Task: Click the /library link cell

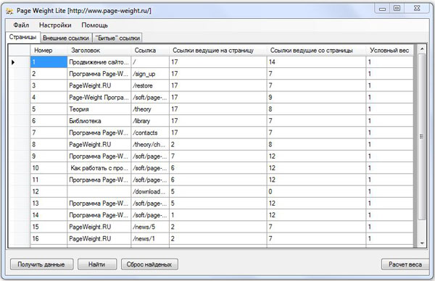Action: point(150,121)
